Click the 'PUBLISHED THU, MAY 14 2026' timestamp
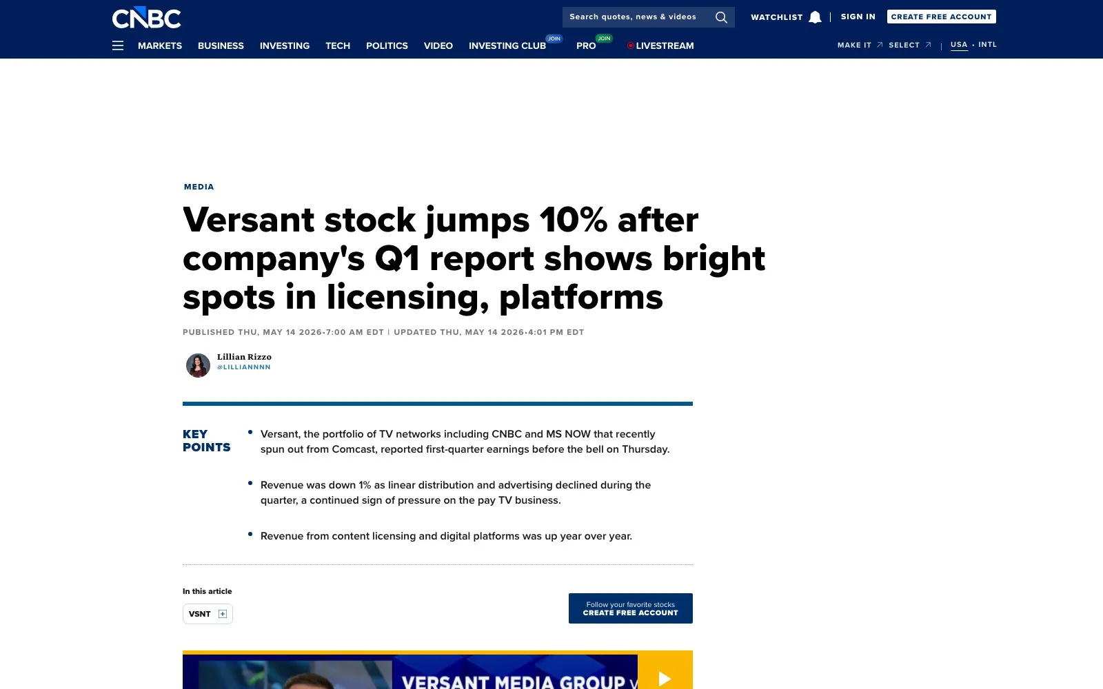Screen dimensions: 1103x689 283,332
